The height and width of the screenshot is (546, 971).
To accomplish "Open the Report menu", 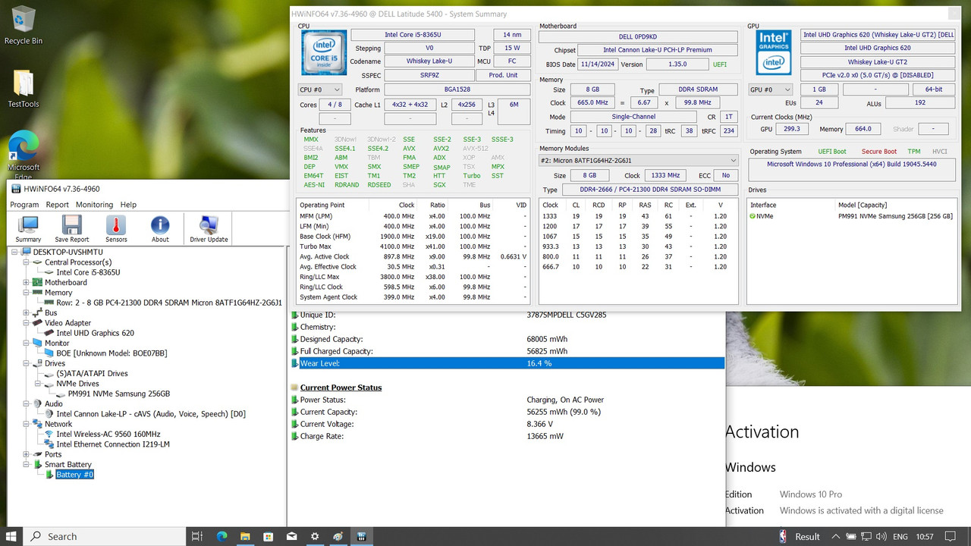I will click(x=58, y=205).
